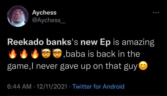
Task: Open the Twitter for Android source link
Action: [98, 86]
